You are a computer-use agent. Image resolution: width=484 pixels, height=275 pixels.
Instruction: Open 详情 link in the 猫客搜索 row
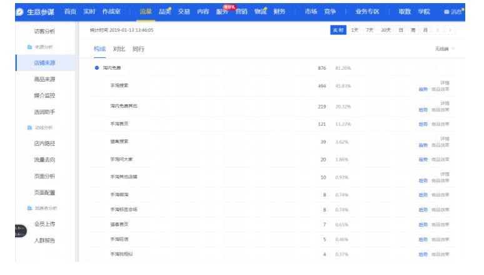pyautogui.click(x=445, y=138)
